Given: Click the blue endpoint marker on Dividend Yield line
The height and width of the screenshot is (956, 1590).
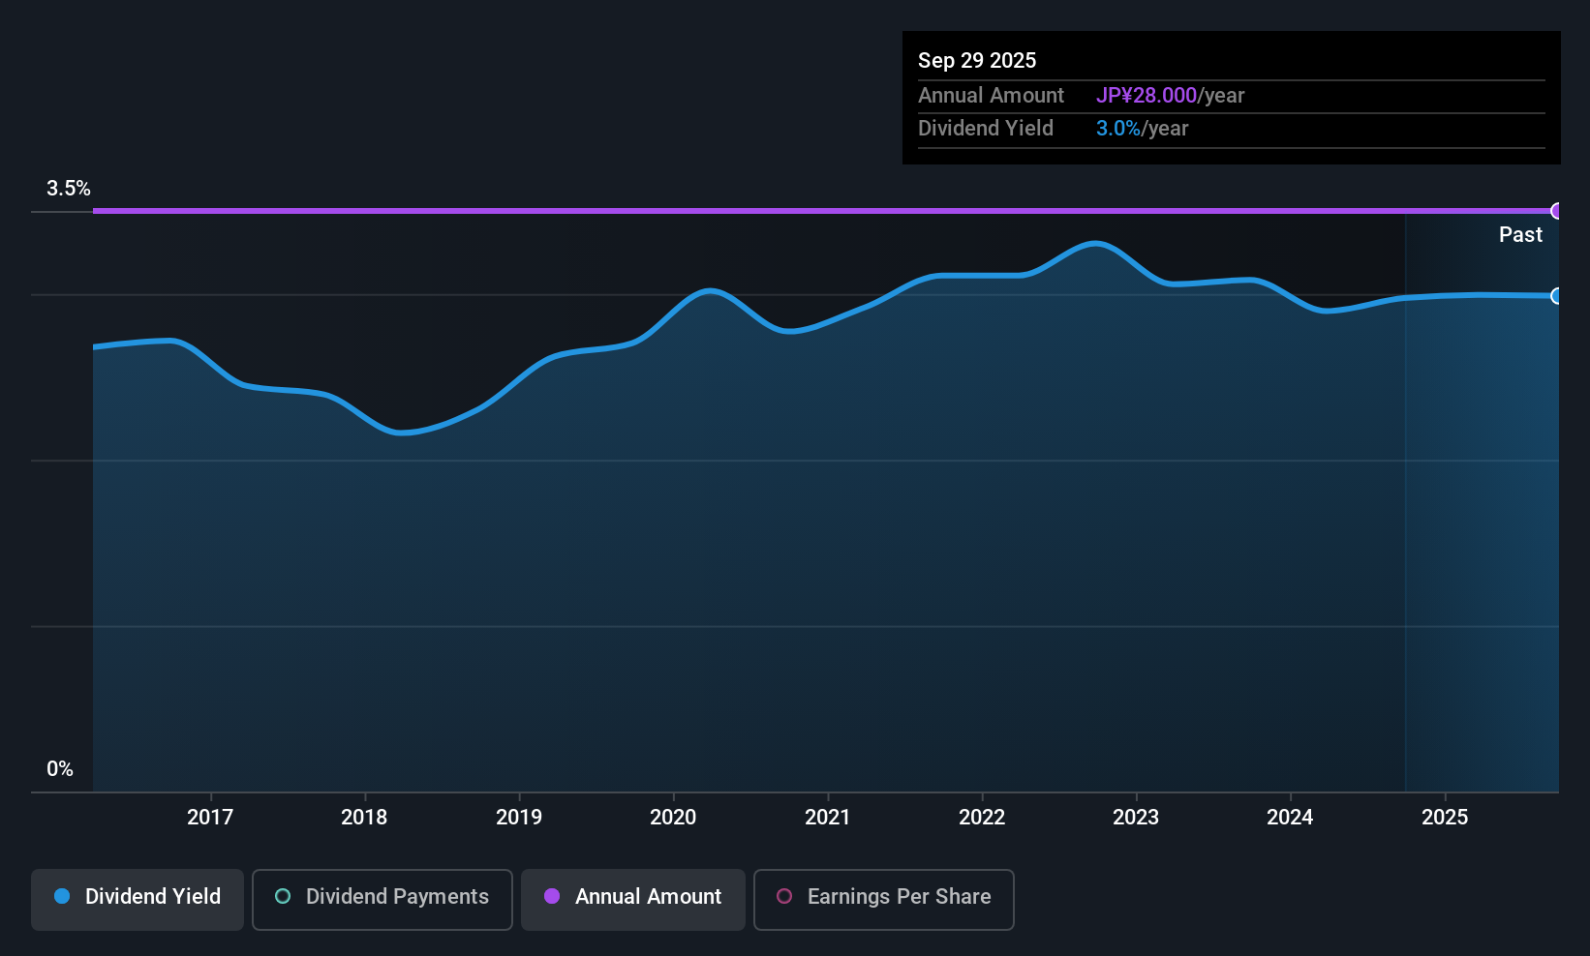Looking at the screenshot, I should 1556,296.
